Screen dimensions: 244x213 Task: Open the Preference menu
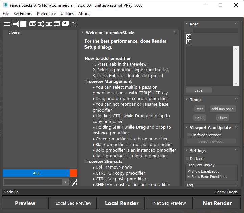pyautogui.click(x=46, y=14)
